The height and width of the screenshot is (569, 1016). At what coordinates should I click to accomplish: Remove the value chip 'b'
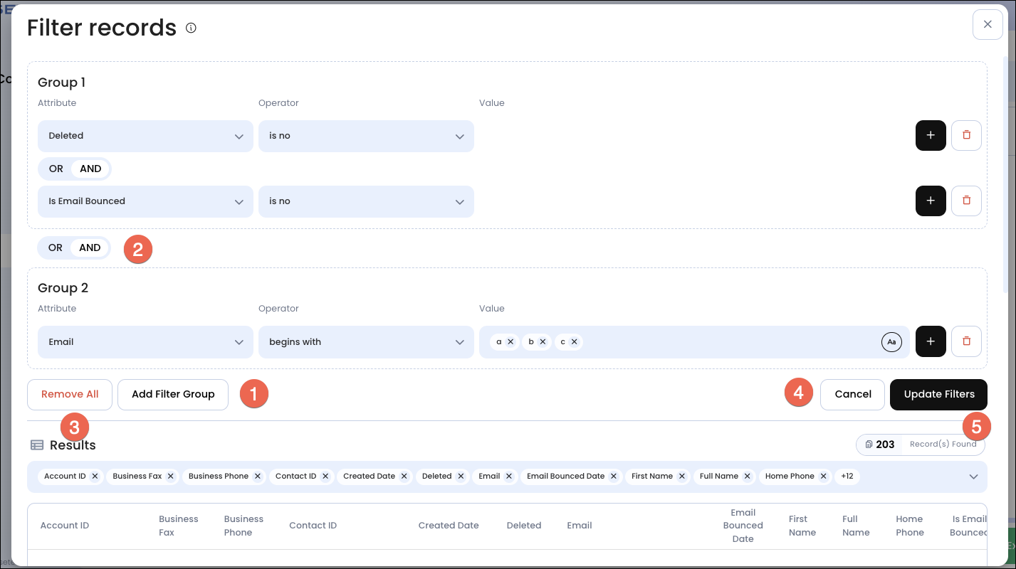pyautogui.click(x=543, y=342)
